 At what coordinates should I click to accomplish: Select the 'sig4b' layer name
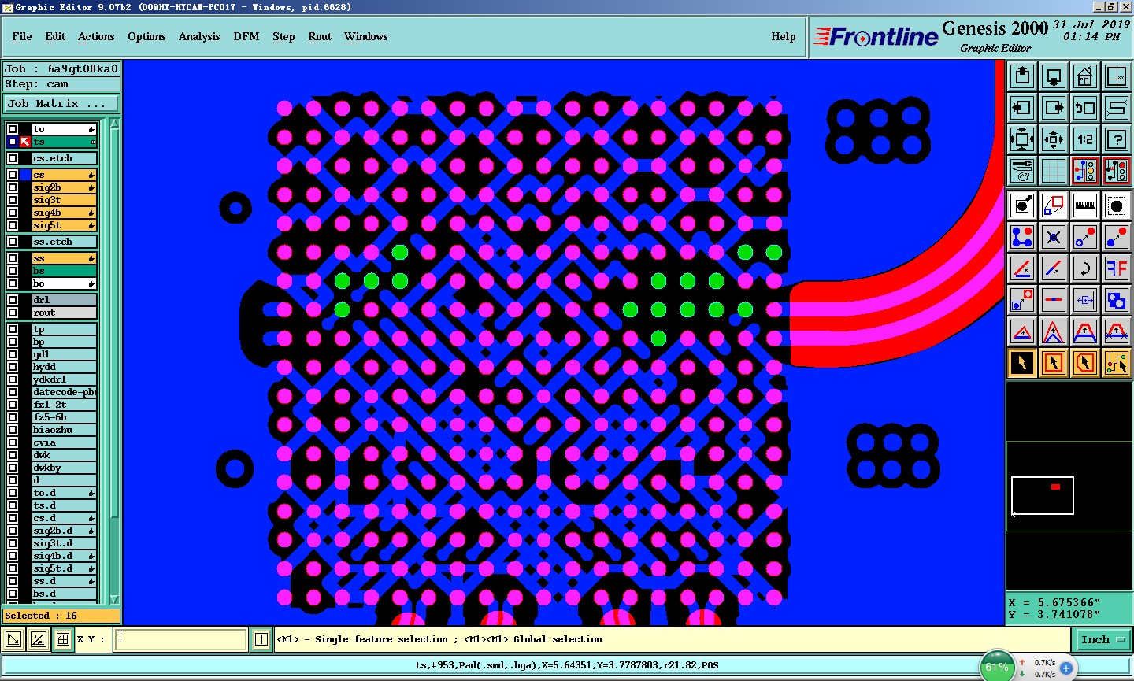click(x=63, y=213)
